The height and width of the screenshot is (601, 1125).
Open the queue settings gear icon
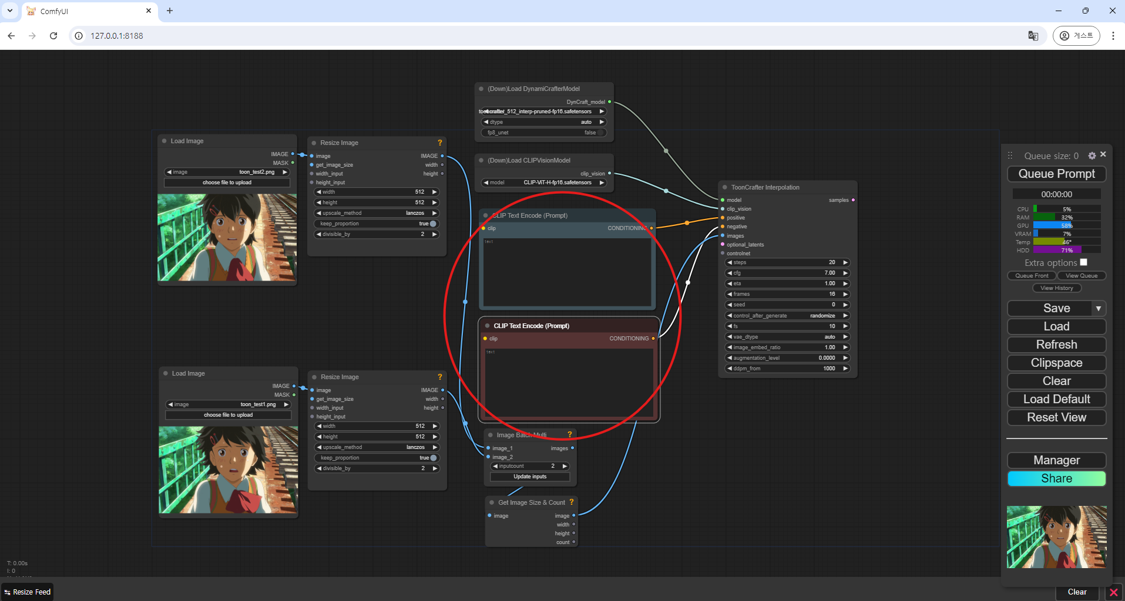pyautogui.click(x=1092, y=156)
